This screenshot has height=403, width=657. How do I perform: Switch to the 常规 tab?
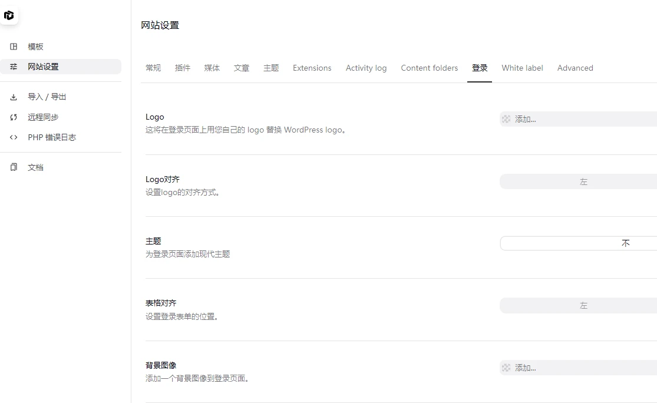click(x=153, y=68)
